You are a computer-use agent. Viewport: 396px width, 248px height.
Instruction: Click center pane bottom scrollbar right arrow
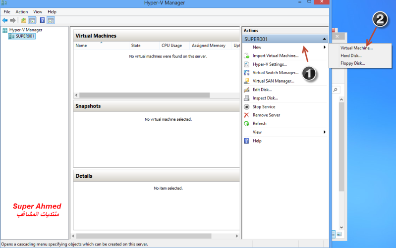[236, 236]
